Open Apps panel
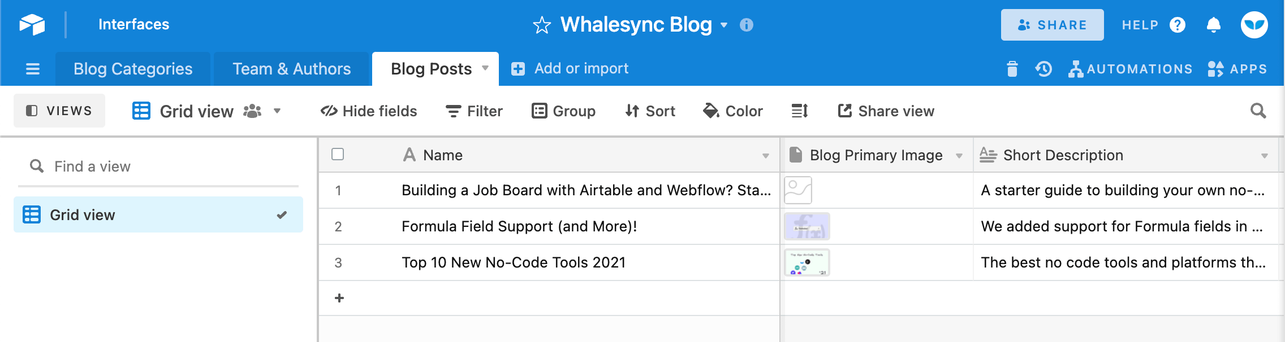The width and height of the screenshot is (1285, 342). click(x=1237, y=69)
